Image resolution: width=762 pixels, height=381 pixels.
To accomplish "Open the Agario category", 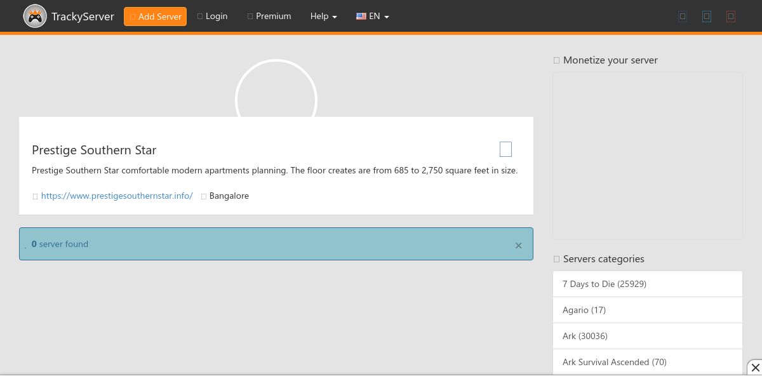I will click(648, 310).
